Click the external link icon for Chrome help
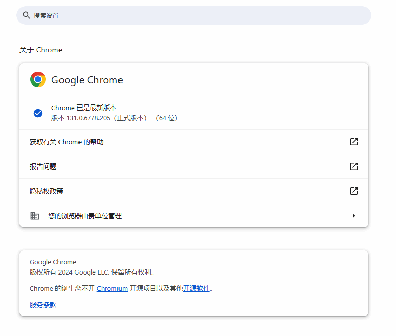The height and width of the screenshot is (336, 396). point(353,142)
